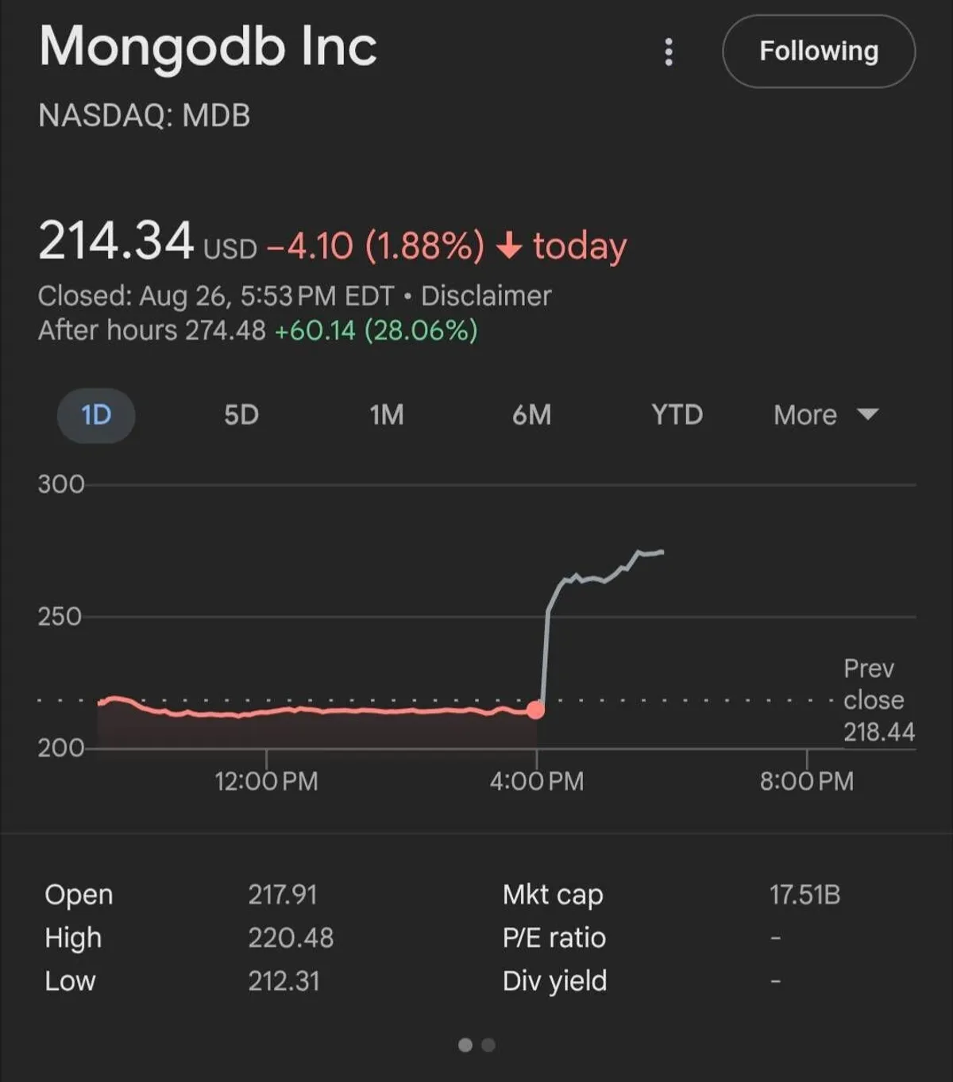Open the Disclaimer link
The image size is (953, 1082).
[486, 296]
